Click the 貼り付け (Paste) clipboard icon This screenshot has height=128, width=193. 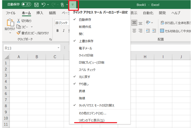10,23
